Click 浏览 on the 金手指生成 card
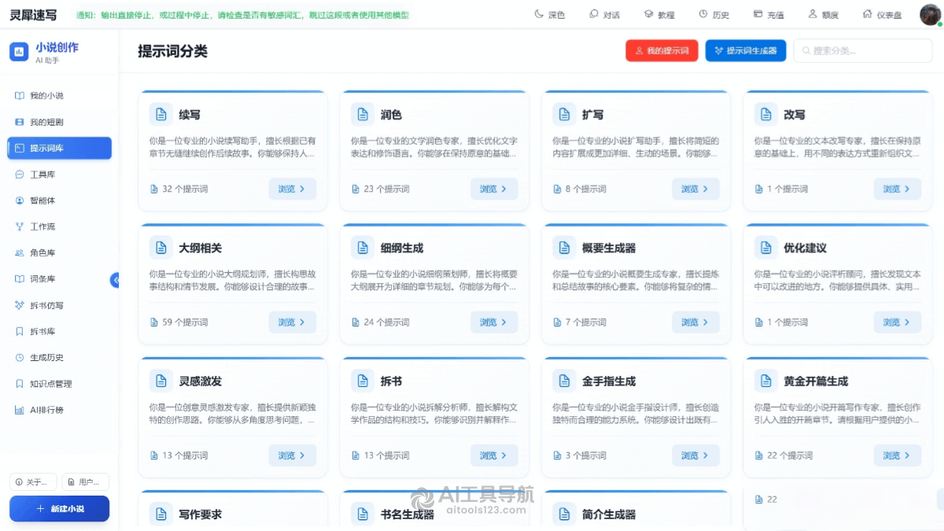Image resolution: width=944 pixels, height=531 pixels. 695,455
